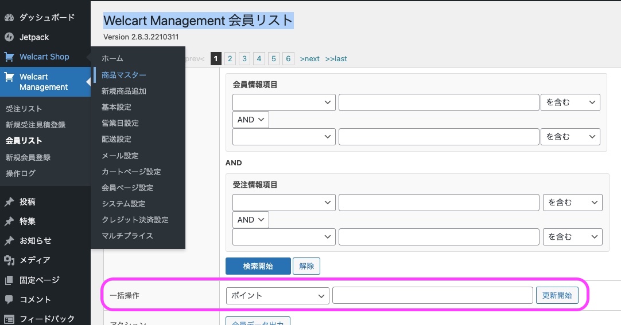Go to page 2 of member list
Viewport: 621px width, 325px height.
230,59
